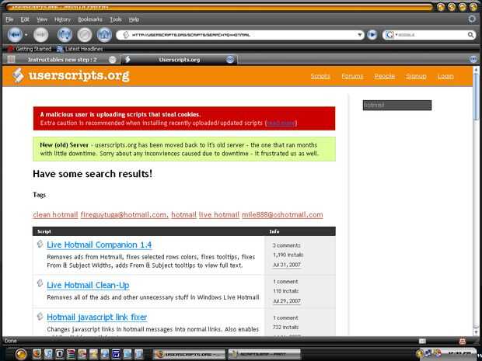The image size is (482, 361).
Task: Open the Bookmarks menu
Action: (89, 19)
